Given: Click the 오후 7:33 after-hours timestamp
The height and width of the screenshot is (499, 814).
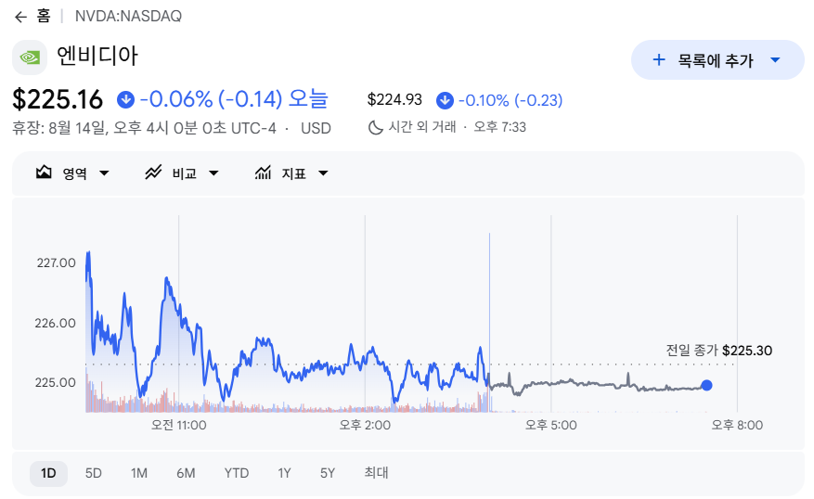Looking at the screenshot, I should [499, 127].
